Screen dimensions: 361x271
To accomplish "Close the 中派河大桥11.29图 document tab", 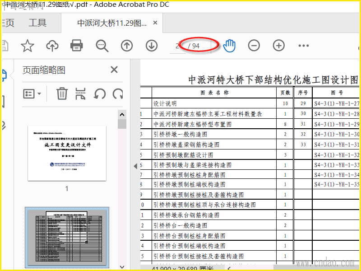I will click(155, 23).
